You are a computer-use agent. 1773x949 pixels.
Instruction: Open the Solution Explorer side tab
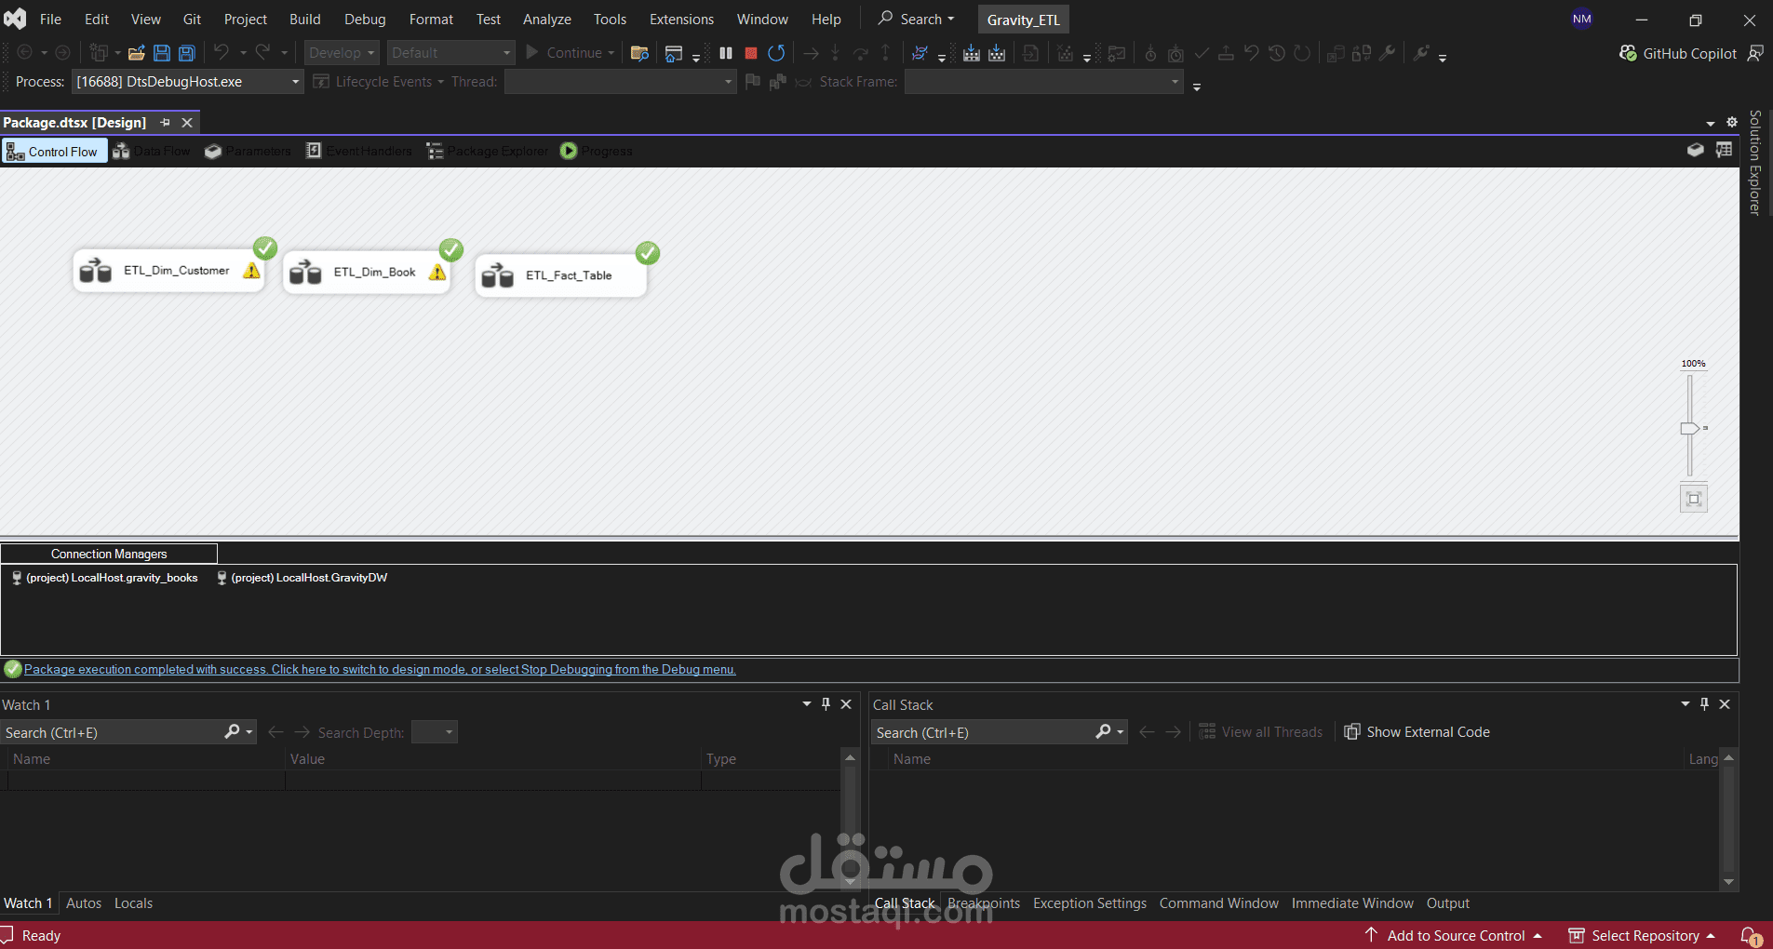coord(1755,163)
